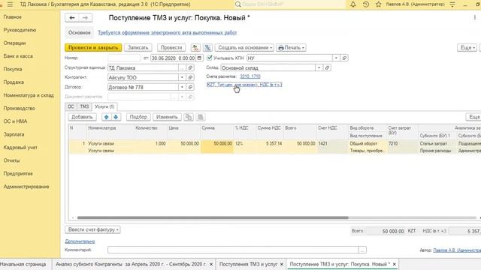The image size is (481, 270).
Task: Move row down with blue arrow
Action: [x=116, y=117]
